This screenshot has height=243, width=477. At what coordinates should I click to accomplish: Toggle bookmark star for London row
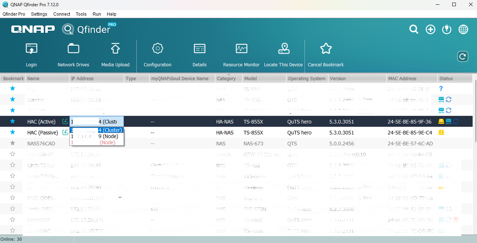[x=13, y=99]
